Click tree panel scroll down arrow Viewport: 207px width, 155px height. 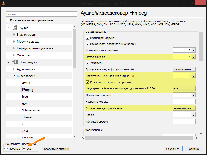(x=75, y=136)
